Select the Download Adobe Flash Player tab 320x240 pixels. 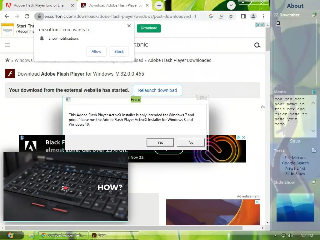(x=115, y=5)
